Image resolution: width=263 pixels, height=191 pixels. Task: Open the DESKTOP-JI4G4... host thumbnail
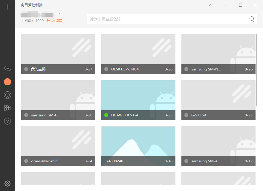pyautogui.click(x=138, y=54)
